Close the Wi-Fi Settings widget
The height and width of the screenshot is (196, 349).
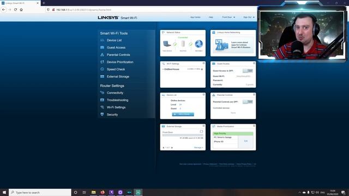[203, 63]
